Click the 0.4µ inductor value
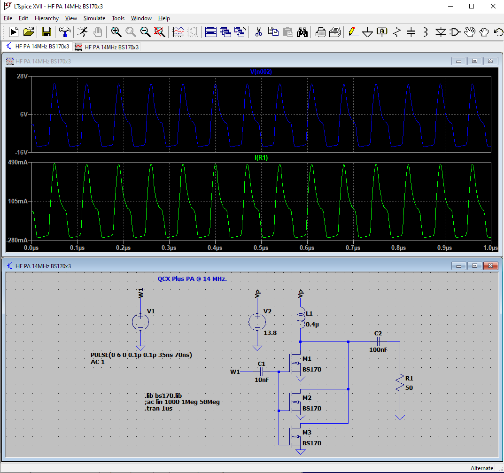The image size is (504, 473). point(312,325)
